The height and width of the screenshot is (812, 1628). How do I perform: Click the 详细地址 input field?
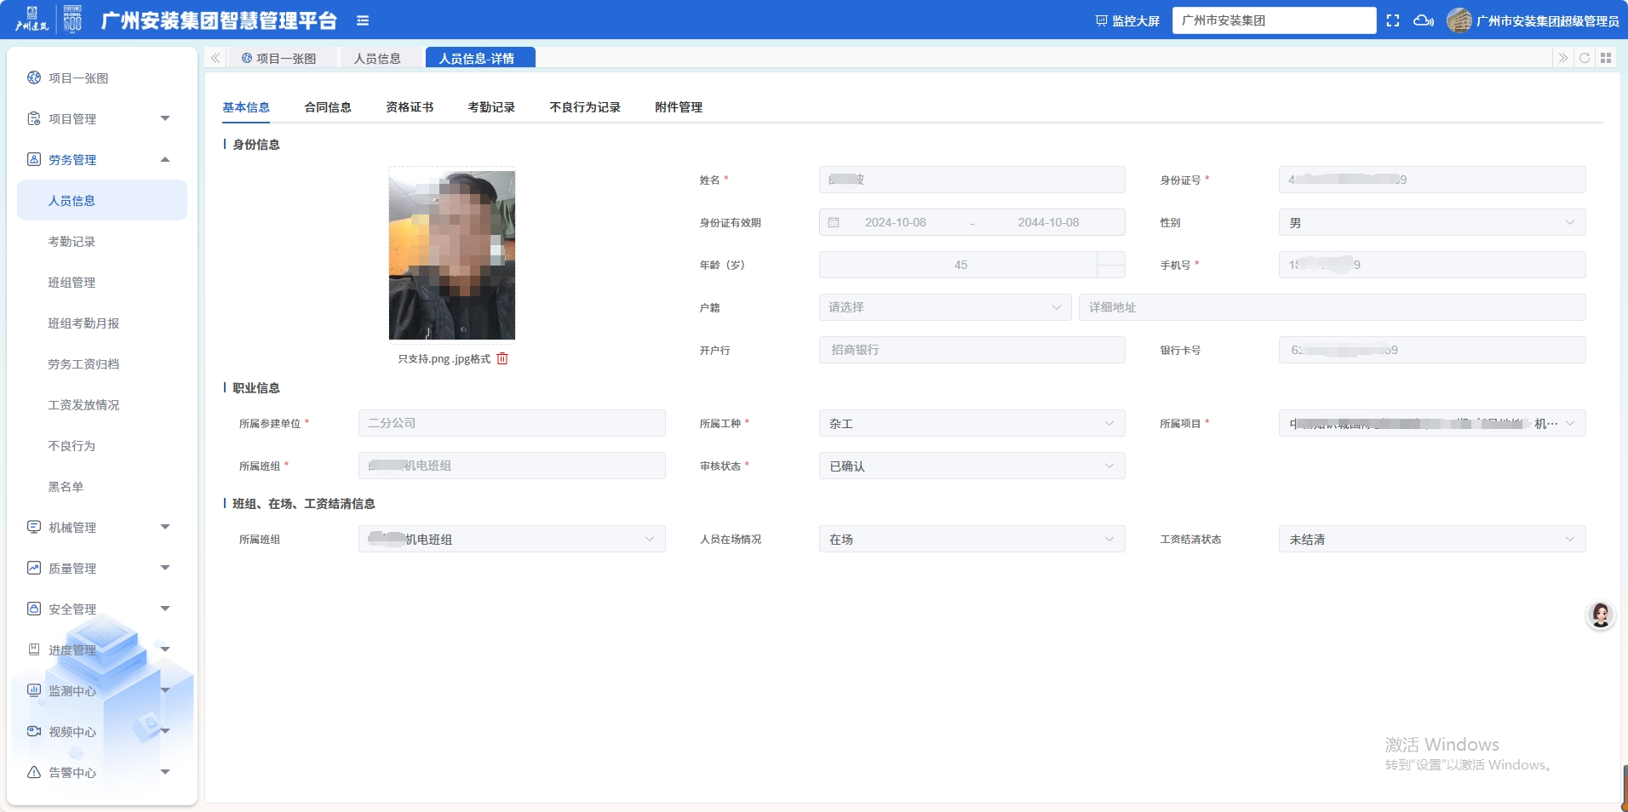1332,307
